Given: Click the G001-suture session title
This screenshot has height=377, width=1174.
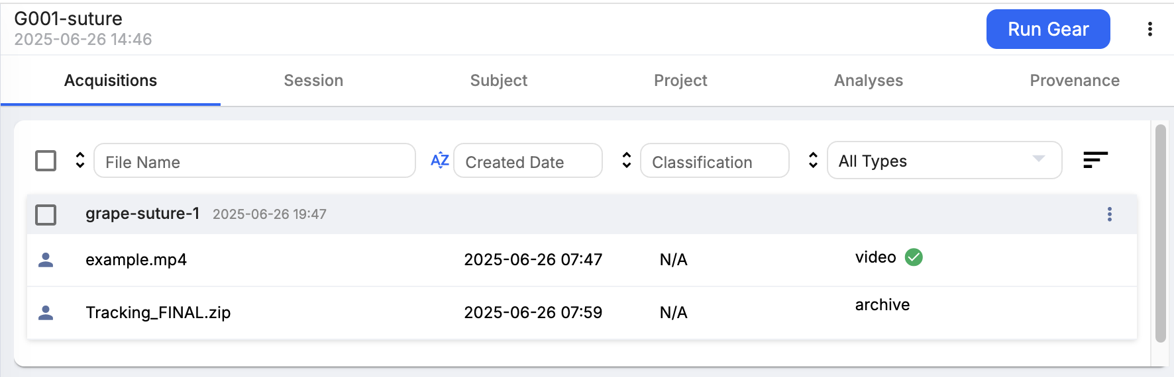Looking at the screenshot, I should point(68,19).
